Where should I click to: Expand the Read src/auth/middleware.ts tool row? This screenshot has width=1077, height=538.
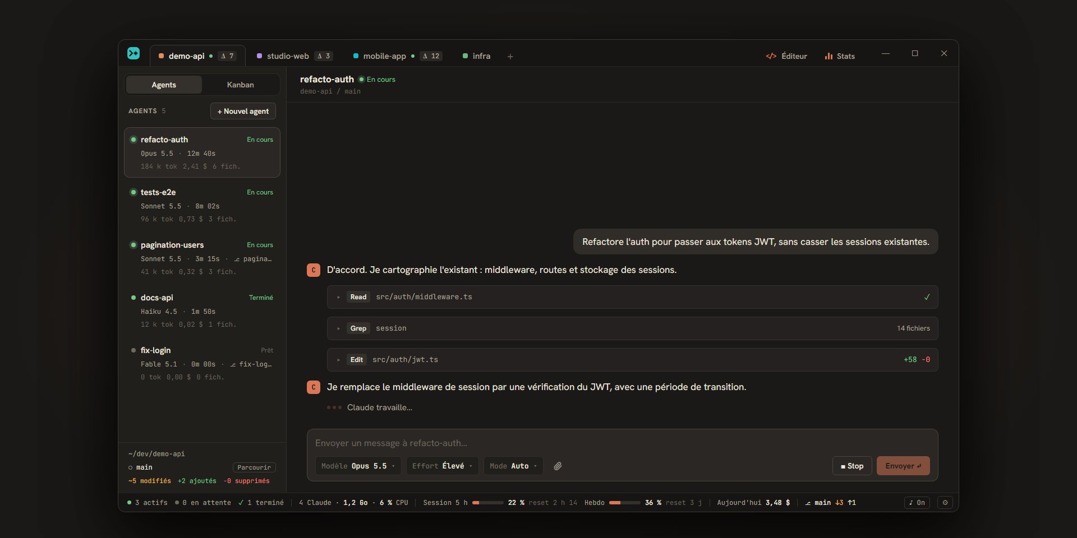click(632, 297)
